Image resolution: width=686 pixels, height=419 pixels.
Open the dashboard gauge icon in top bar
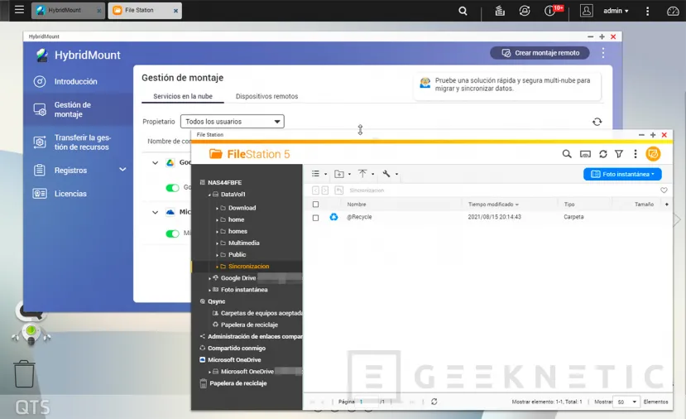673,12
